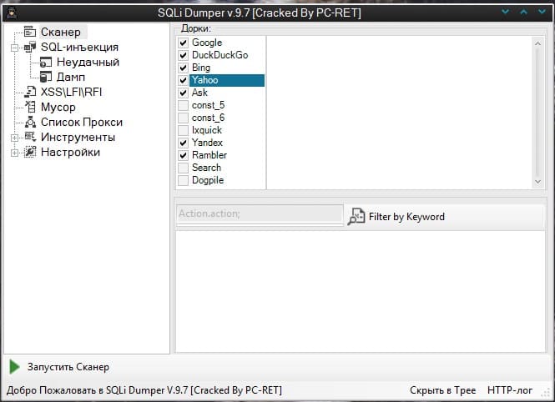Click the Сканер tree icon
The width and height of the screenshot is (555, 402).
point(30,32)
